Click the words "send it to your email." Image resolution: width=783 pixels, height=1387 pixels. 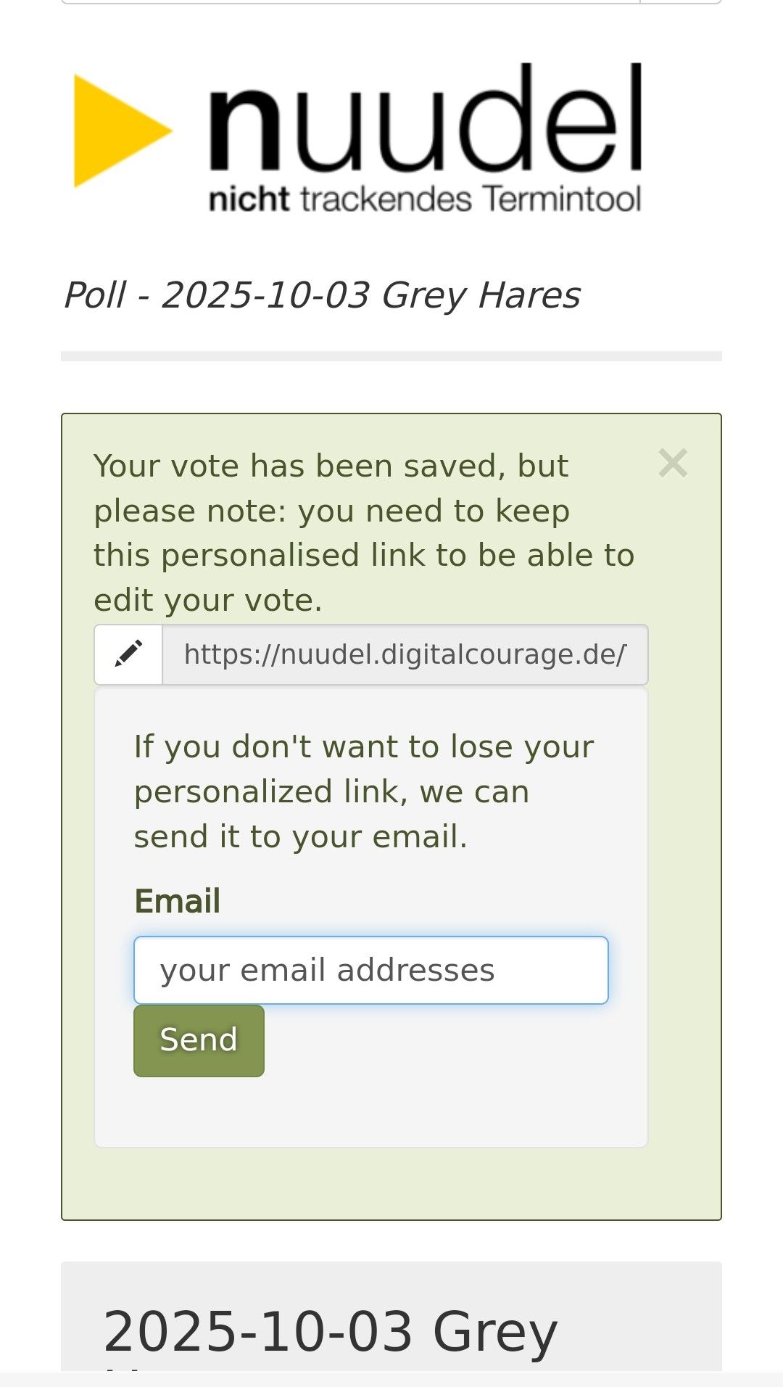click(300, 837)
